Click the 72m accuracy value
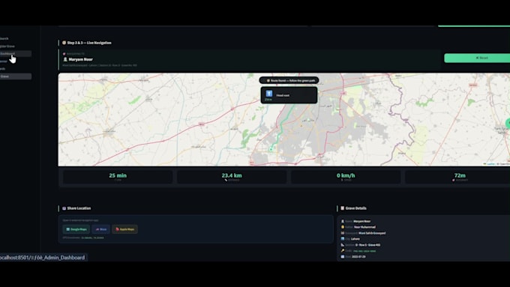 pos(460,175)
